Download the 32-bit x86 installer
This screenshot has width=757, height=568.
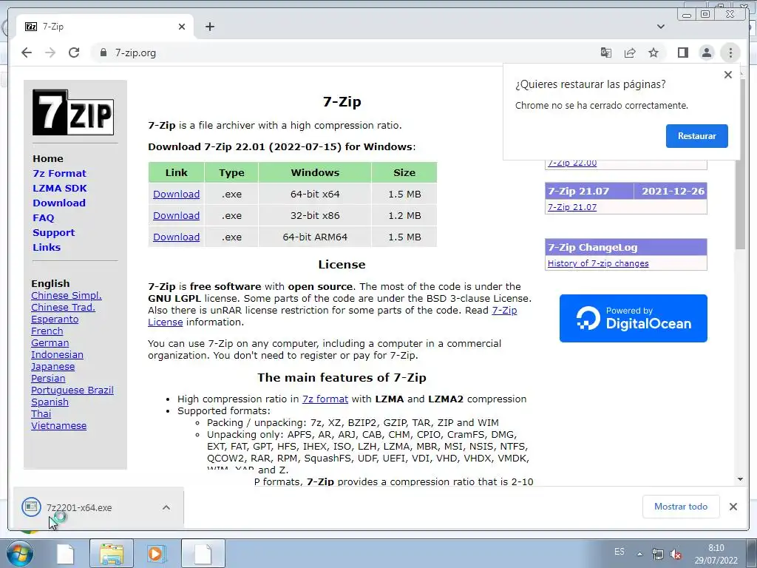pyautogui.click(x=176, y=215)
